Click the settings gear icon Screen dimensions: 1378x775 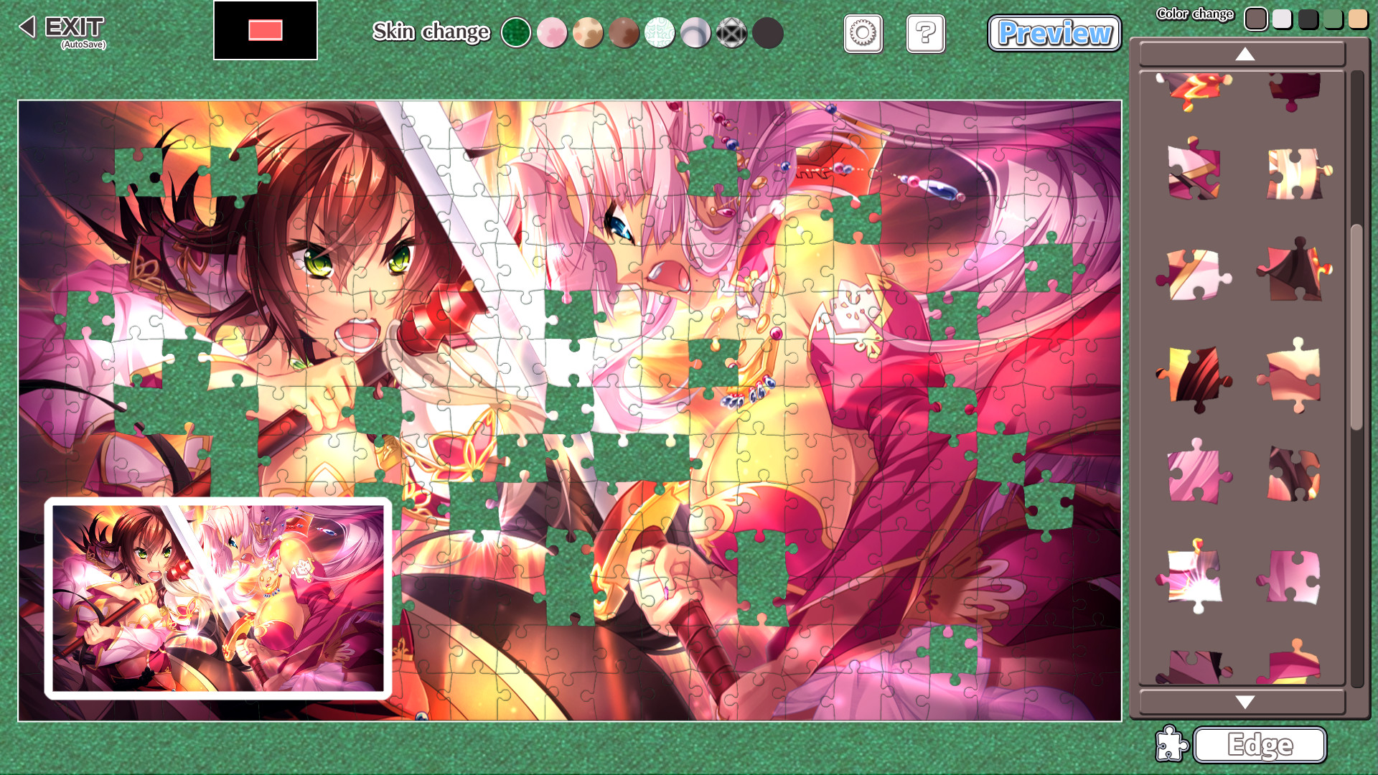click(x=861, y=33)
